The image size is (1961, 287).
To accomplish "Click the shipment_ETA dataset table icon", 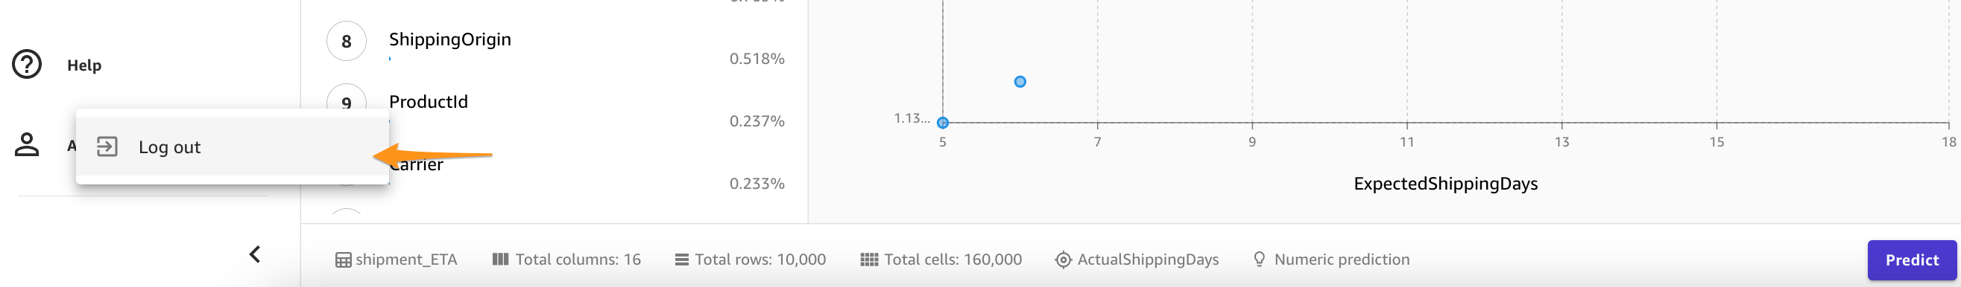I will tap(344, 259).
